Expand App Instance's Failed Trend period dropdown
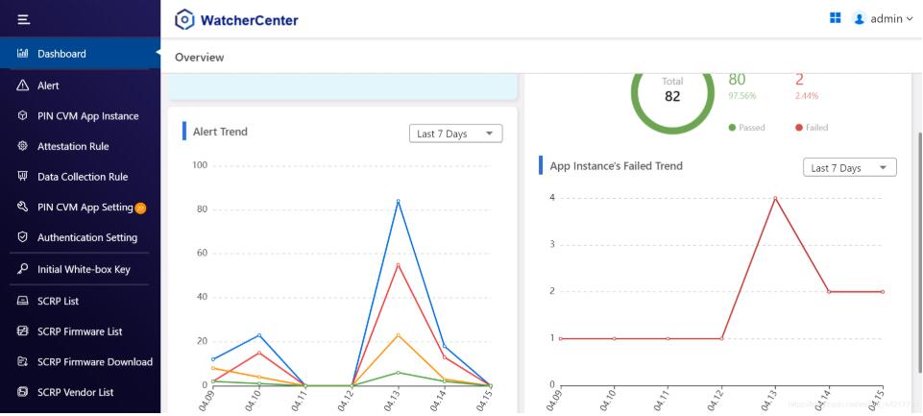Image resolution: width=923 pixels, height=416 pixels. 849,167
